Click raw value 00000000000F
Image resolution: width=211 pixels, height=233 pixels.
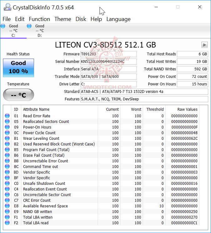pos(184,127)
